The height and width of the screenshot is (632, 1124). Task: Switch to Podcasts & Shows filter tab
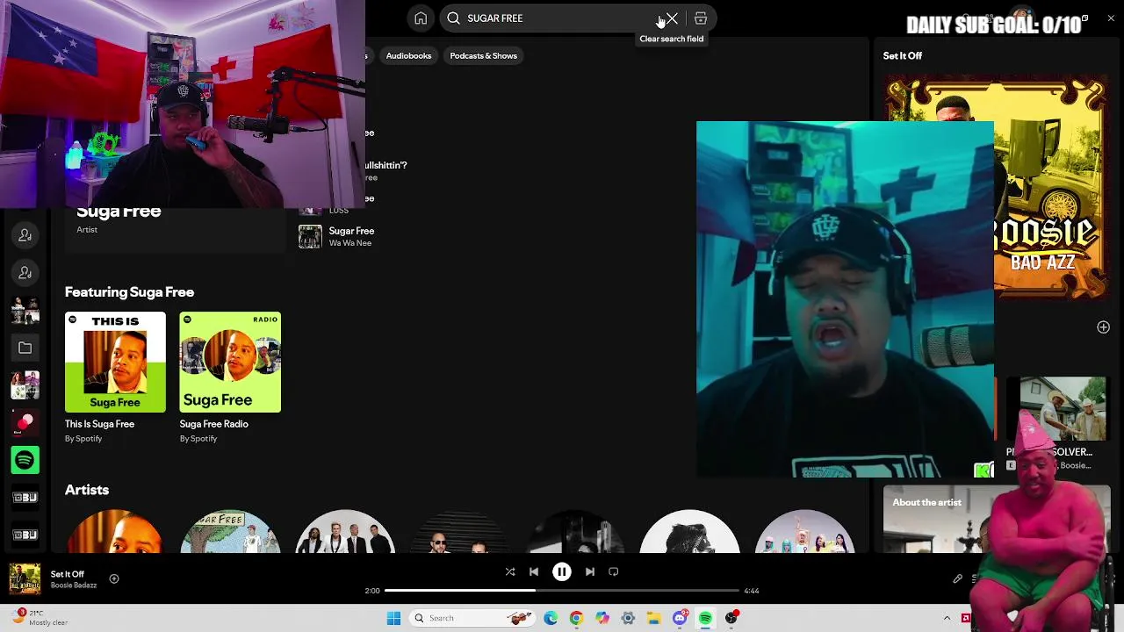(x=483, y=55)
